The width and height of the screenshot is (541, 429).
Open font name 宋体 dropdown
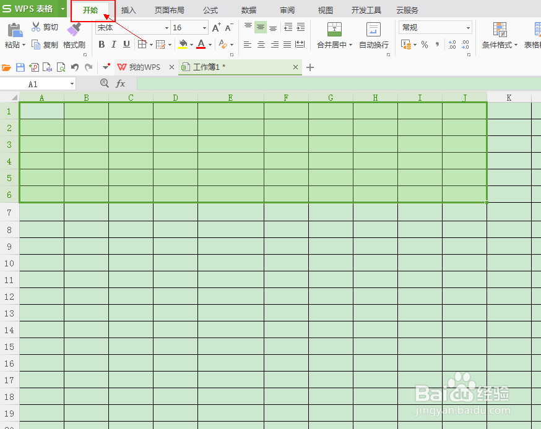pyautogui.click(x=167, y=28)
